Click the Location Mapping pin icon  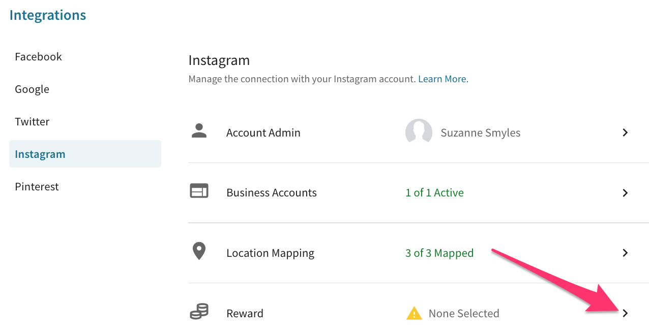coord(199,251)
